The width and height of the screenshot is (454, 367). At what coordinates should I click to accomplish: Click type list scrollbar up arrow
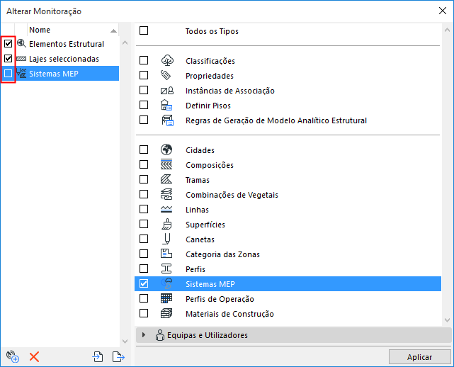click(x=447, y=30)
